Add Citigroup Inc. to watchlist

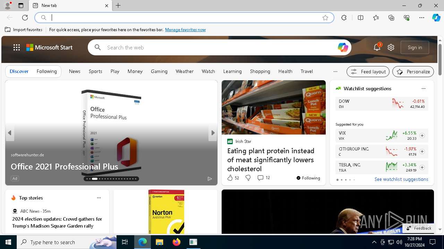[422, 151]
